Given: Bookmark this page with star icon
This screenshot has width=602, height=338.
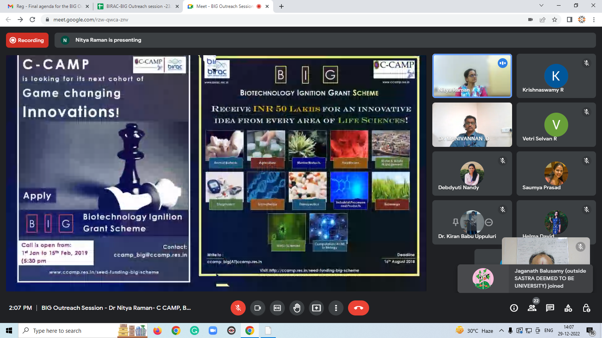Looking at the screenshot, I should tap(555, 20).
